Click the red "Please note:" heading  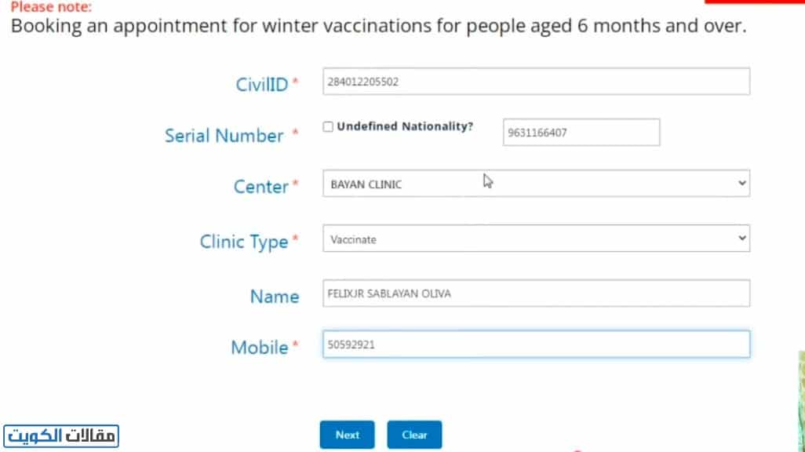click(51, 7)
